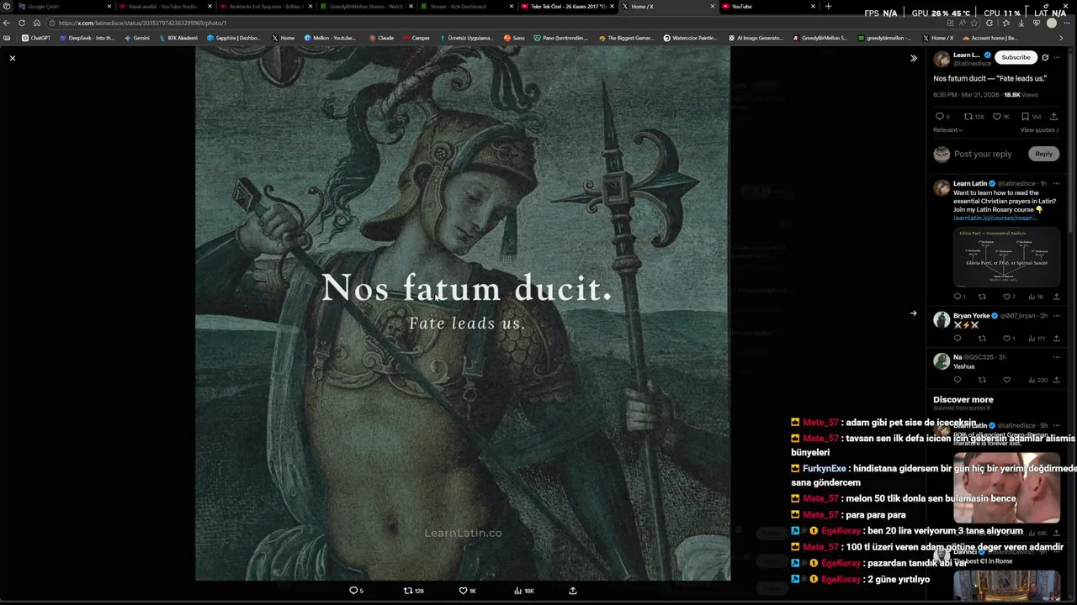Like the photo using heart below image

point(463,591)
